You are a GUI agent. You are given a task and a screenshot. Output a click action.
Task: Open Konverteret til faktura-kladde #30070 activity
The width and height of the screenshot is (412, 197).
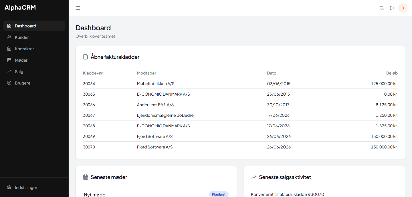point(288,194)
